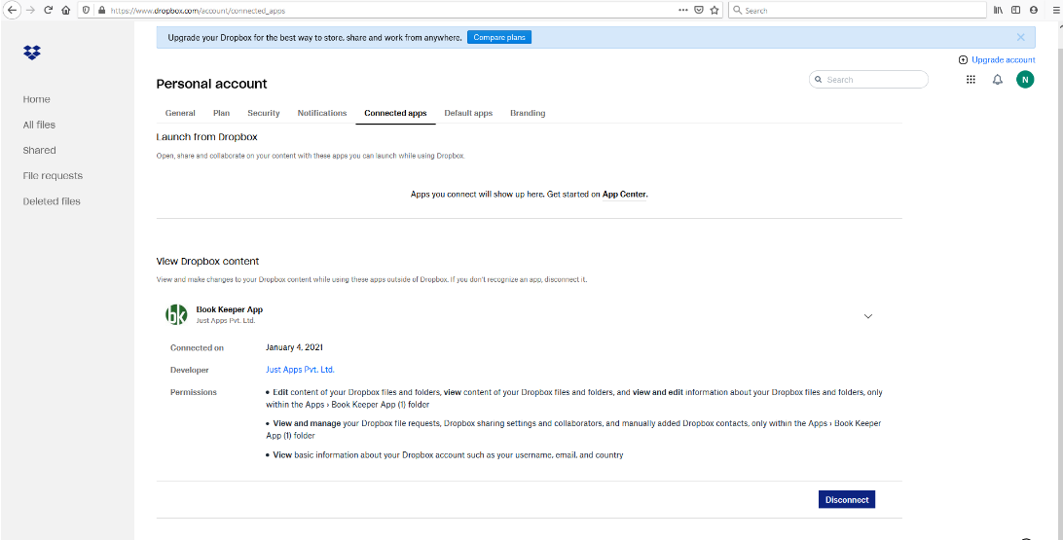Click the Dropbox logo in sidebar
Screen dimensions: 1063x540
click(x=32, y=53)
